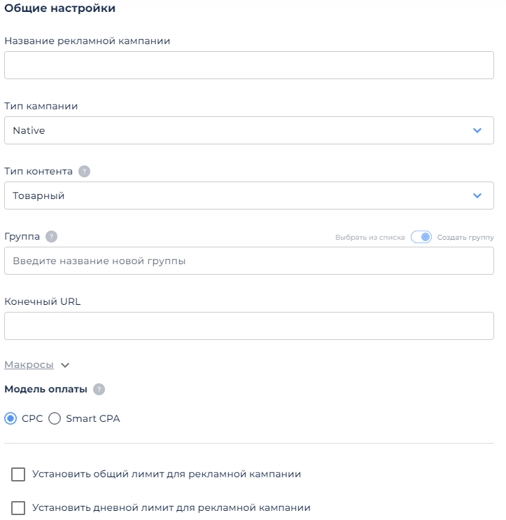
Task: Open the Тип контента dropdown showing Товарный
Action: pos(249,196)
